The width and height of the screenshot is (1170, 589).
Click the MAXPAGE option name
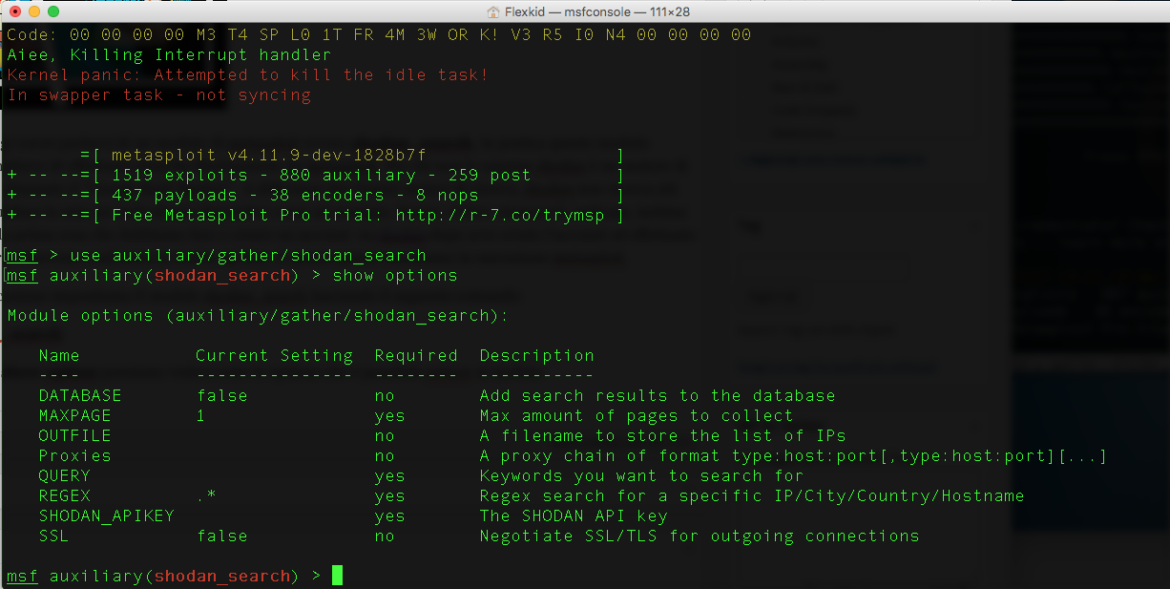pos(74,415)
